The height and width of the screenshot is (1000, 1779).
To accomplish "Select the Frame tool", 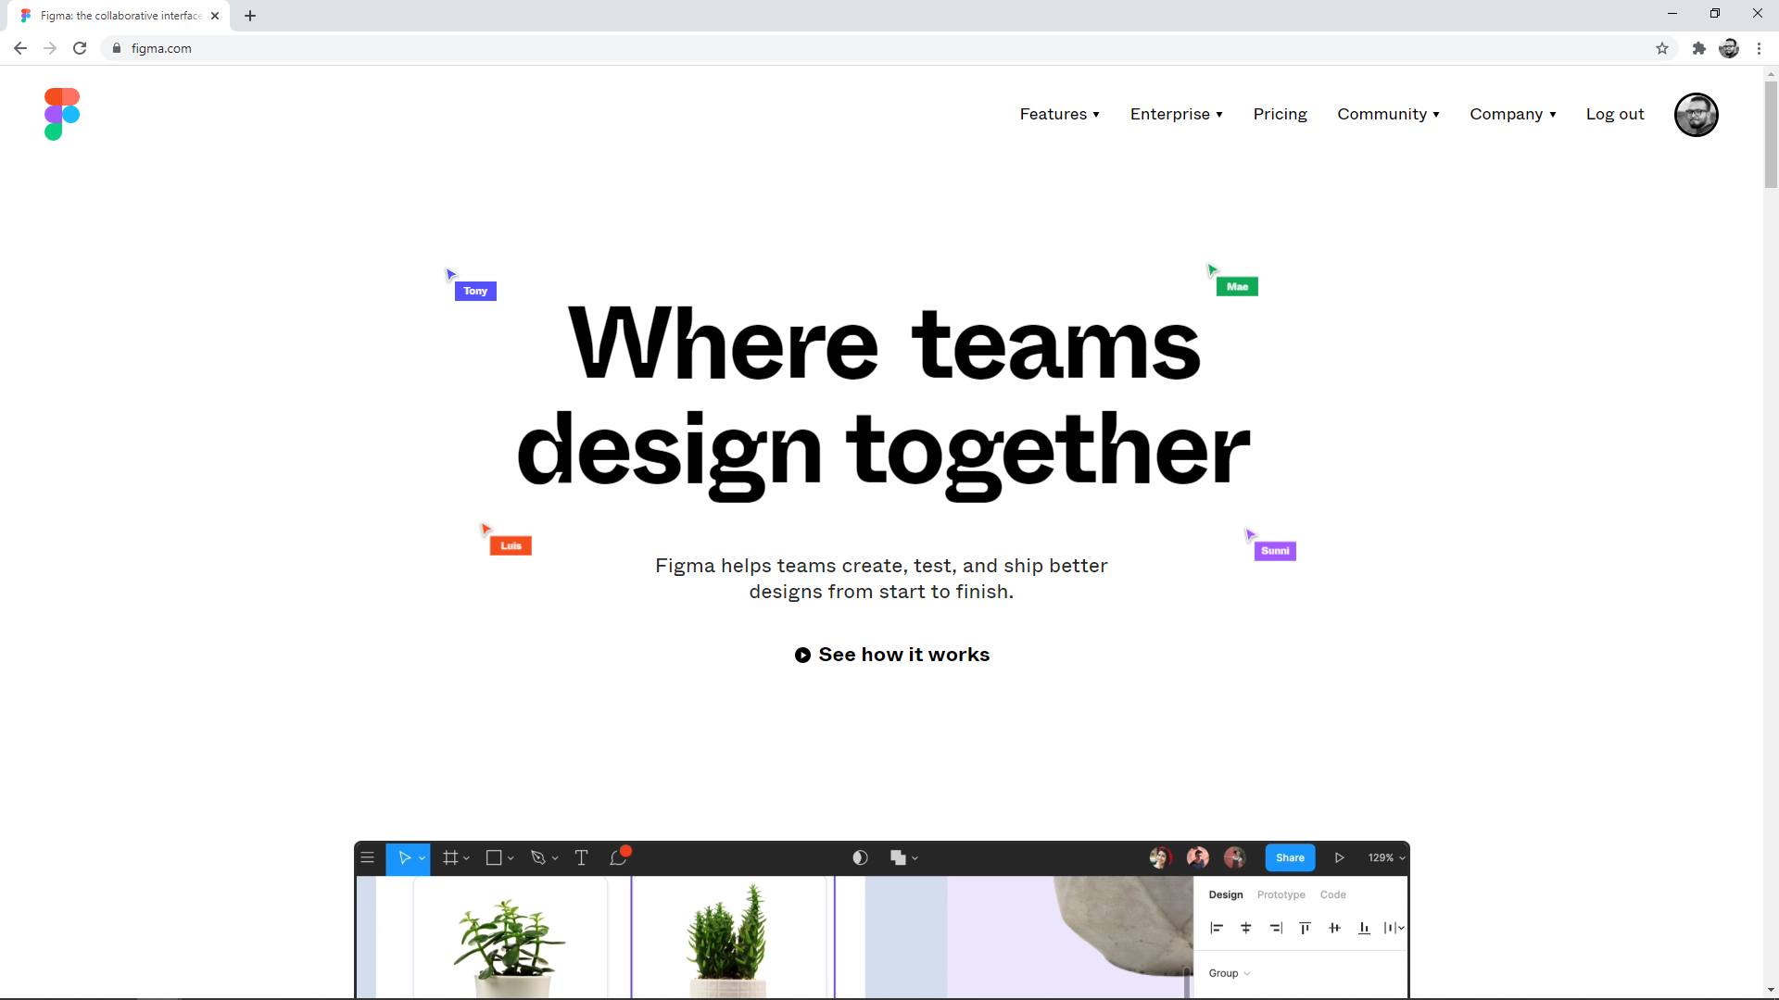I will point(450,857).
